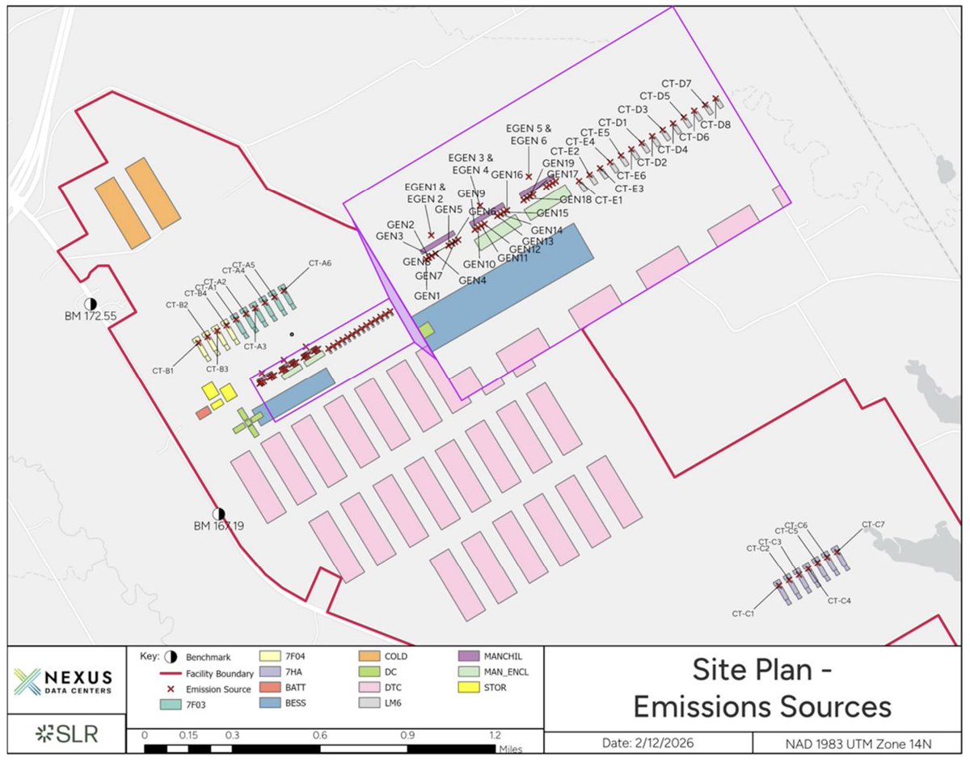
Task: Click the 'NAD 1983 UTM Zone 14N' text
Action: tap(857, 743)
